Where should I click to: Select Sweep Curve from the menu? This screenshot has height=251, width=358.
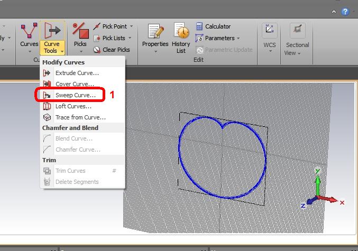(x=76, y=95)
